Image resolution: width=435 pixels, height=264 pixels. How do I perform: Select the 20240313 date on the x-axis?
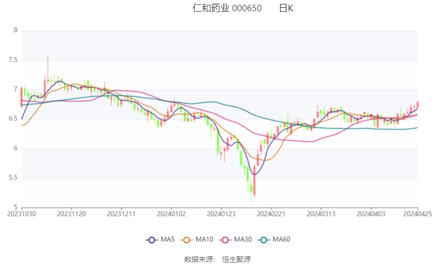321,214
